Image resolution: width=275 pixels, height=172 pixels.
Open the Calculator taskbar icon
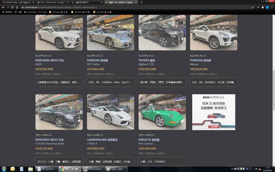tap(21, 169)
